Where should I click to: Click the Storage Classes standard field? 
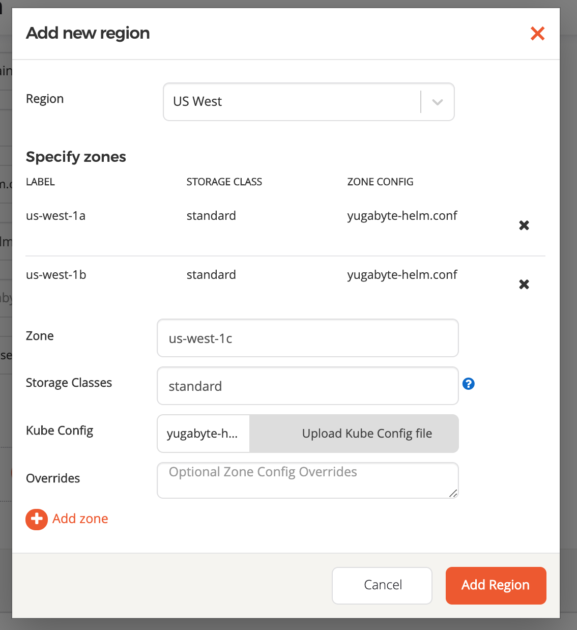tap(307, 386)
